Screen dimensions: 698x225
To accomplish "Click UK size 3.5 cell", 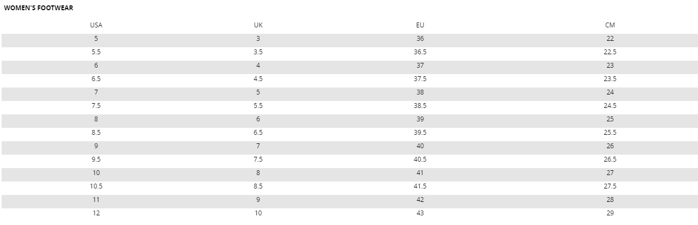I will point(258,52).
